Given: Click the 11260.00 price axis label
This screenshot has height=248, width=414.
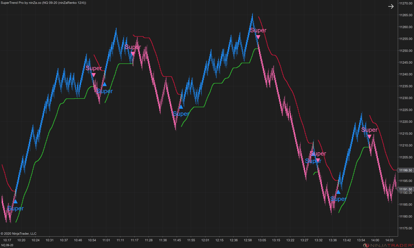Looking at the screenshot, I should click(x=406, y=27).
